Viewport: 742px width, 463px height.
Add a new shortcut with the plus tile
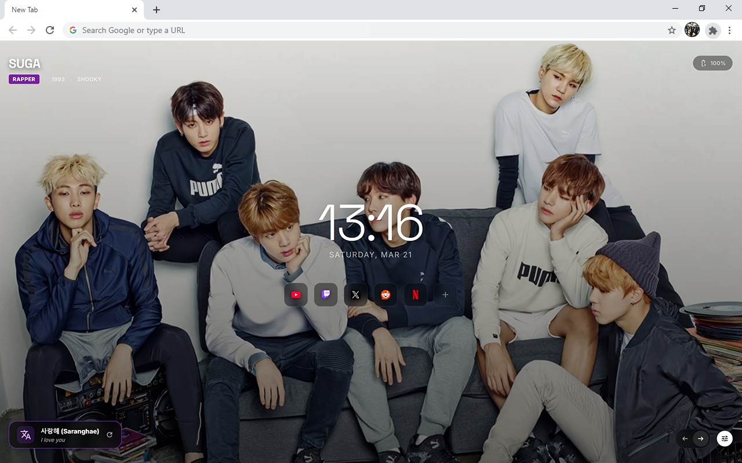click(x=445, y=295)
